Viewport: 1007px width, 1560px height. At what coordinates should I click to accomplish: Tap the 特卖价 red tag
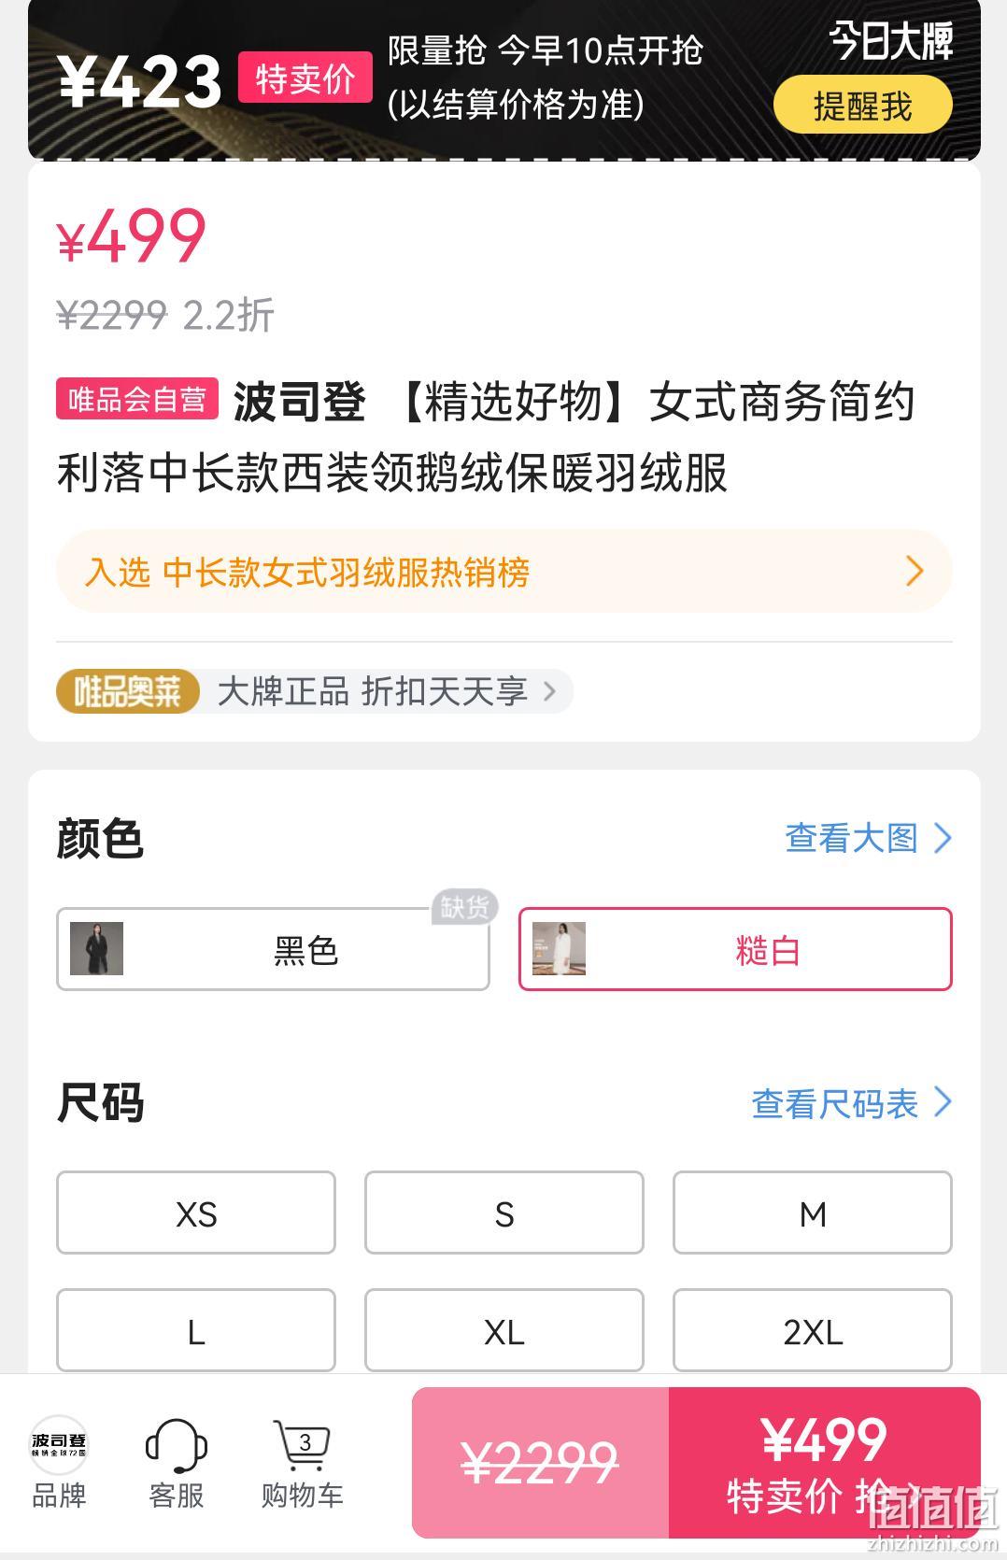click(305, 78)
